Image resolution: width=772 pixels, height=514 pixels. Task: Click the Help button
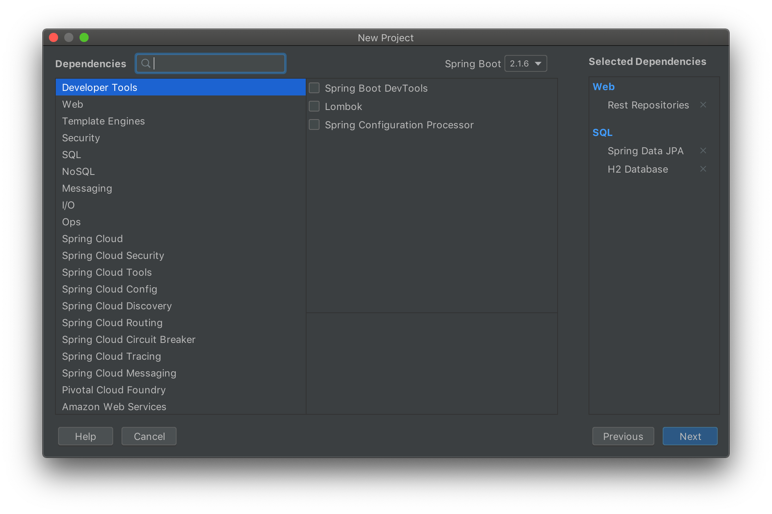point(86,436)
